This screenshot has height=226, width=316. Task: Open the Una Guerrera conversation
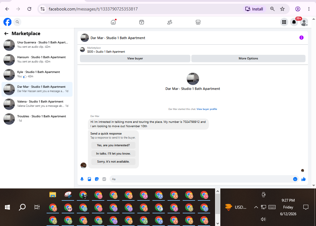click(37, 45)
